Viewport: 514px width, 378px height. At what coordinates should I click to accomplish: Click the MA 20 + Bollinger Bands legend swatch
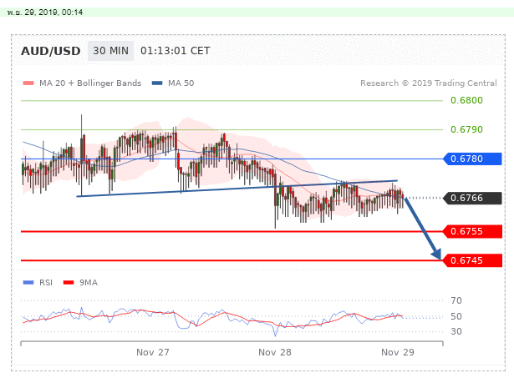click(28, 83)
